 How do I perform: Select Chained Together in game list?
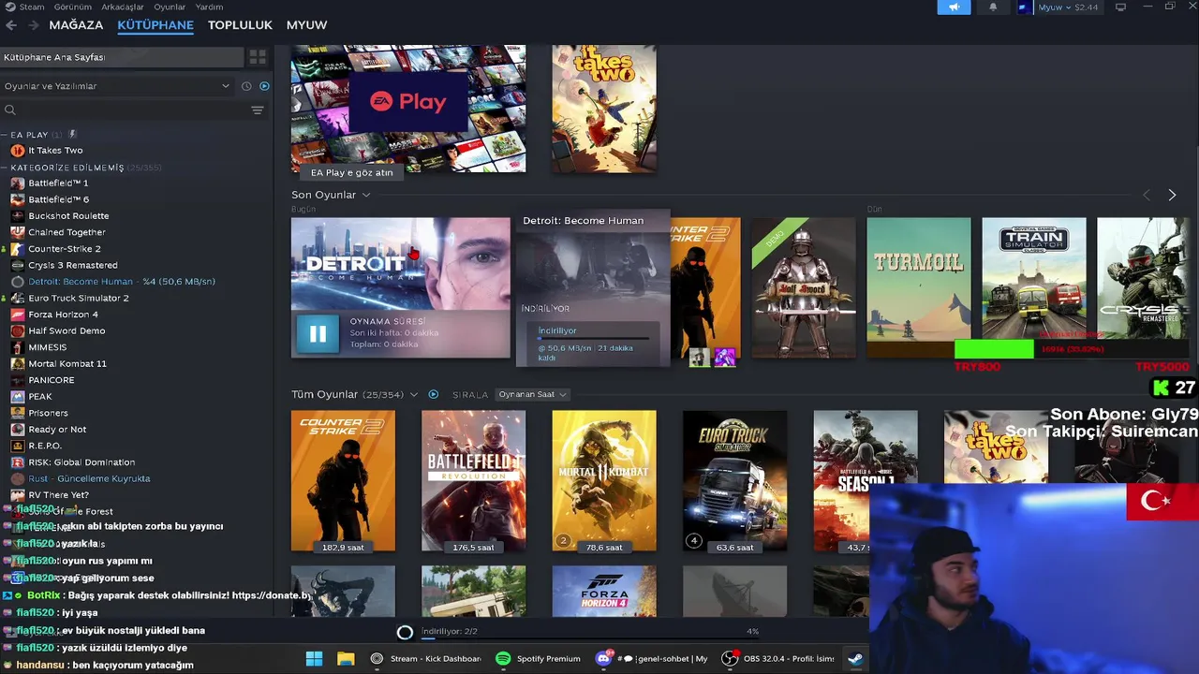click(x=67, y=232)
